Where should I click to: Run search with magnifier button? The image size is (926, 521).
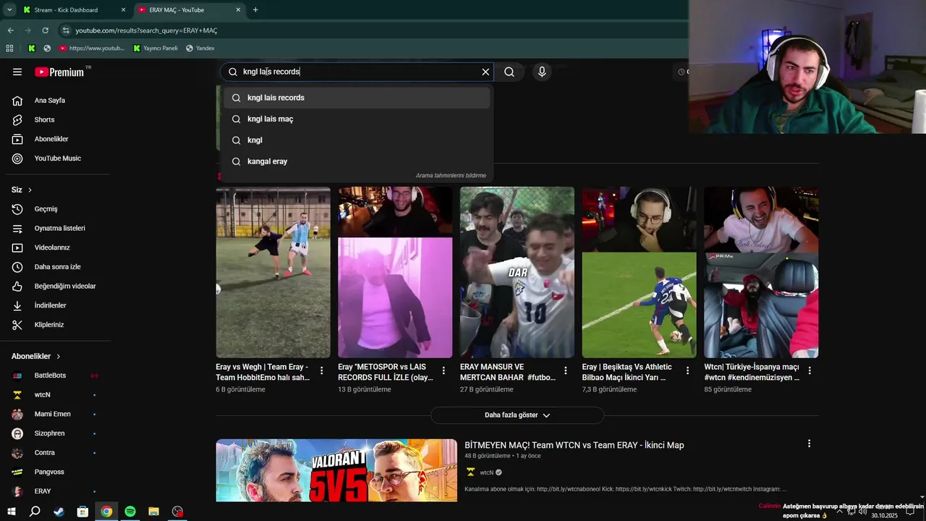pos(509,72)
